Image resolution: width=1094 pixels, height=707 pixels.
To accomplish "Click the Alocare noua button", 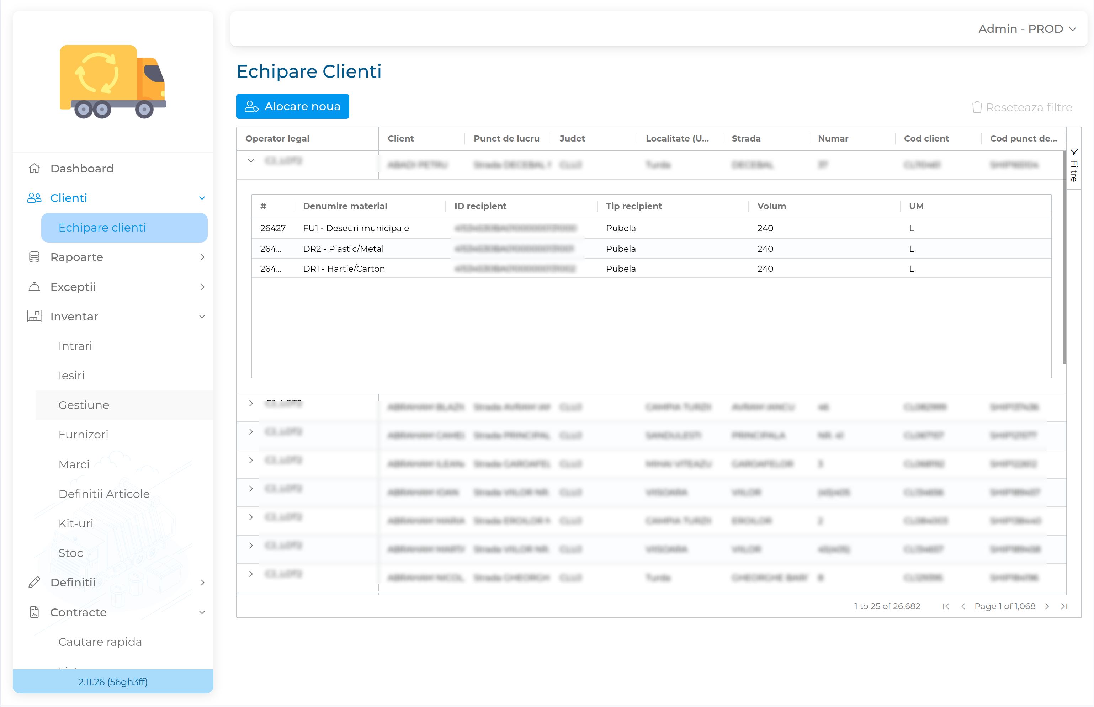I will tap(292, 106).
